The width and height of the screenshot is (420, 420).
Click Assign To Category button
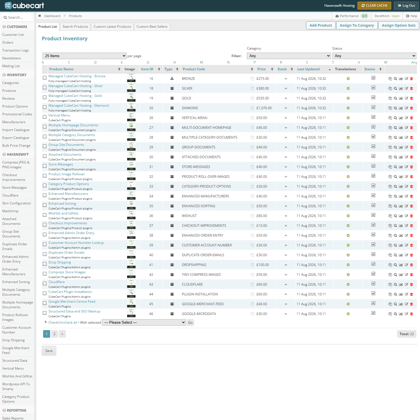click(x=357, y=25)
